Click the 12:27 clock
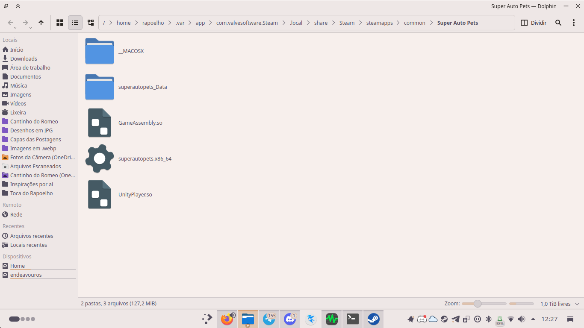 (549, 319)
